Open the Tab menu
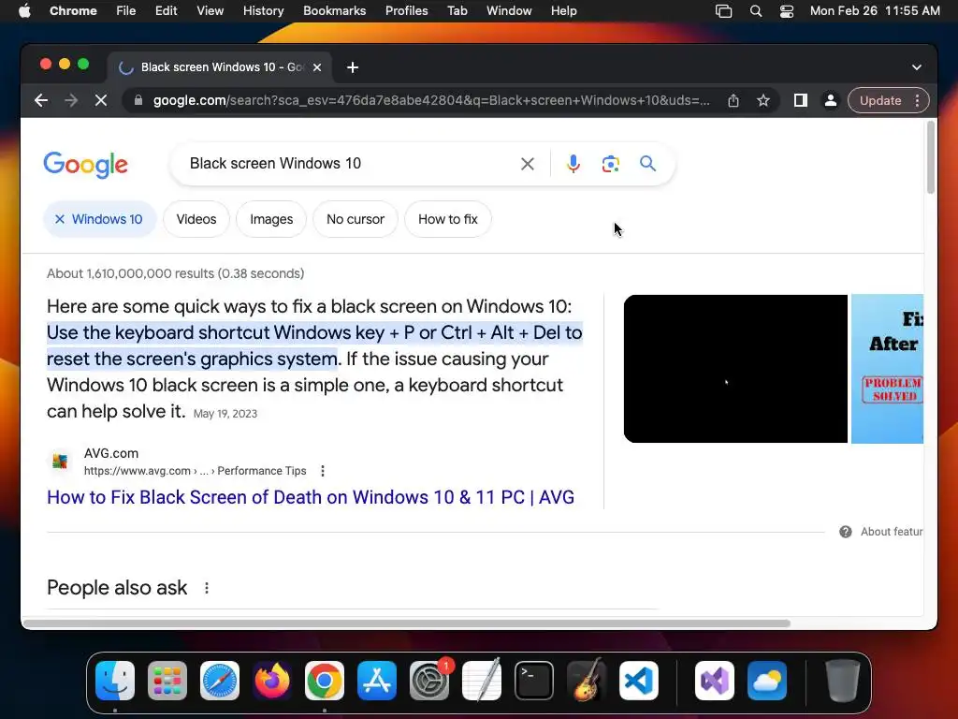This screenshot has height=719, width=958. point(457,11)
